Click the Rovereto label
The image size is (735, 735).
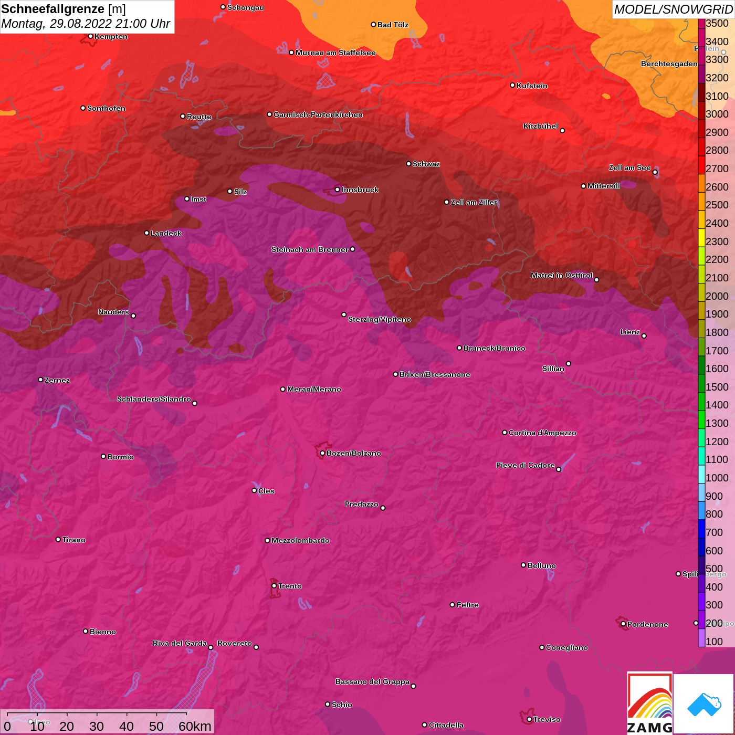(234, 643)
